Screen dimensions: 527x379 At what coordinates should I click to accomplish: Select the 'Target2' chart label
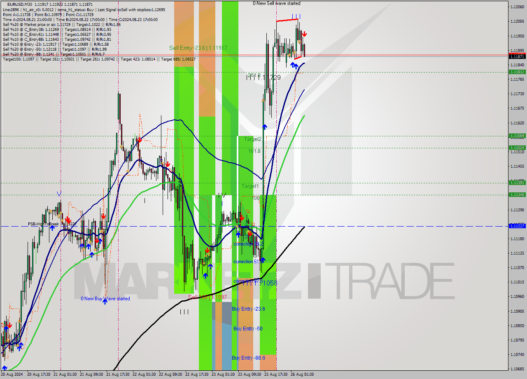pyautogui.click(x=252, y=139)
